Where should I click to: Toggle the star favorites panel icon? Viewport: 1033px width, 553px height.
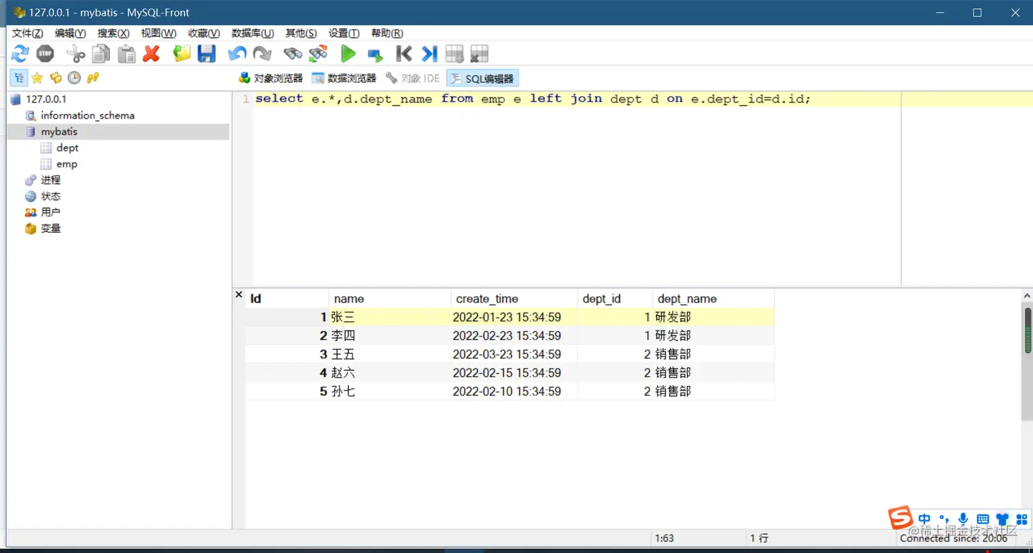(x=37, y=78)
